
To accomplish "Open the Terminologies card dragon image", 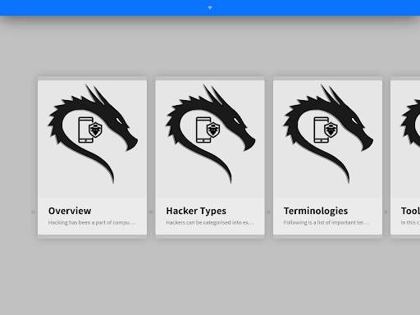I will pos(327,134).
